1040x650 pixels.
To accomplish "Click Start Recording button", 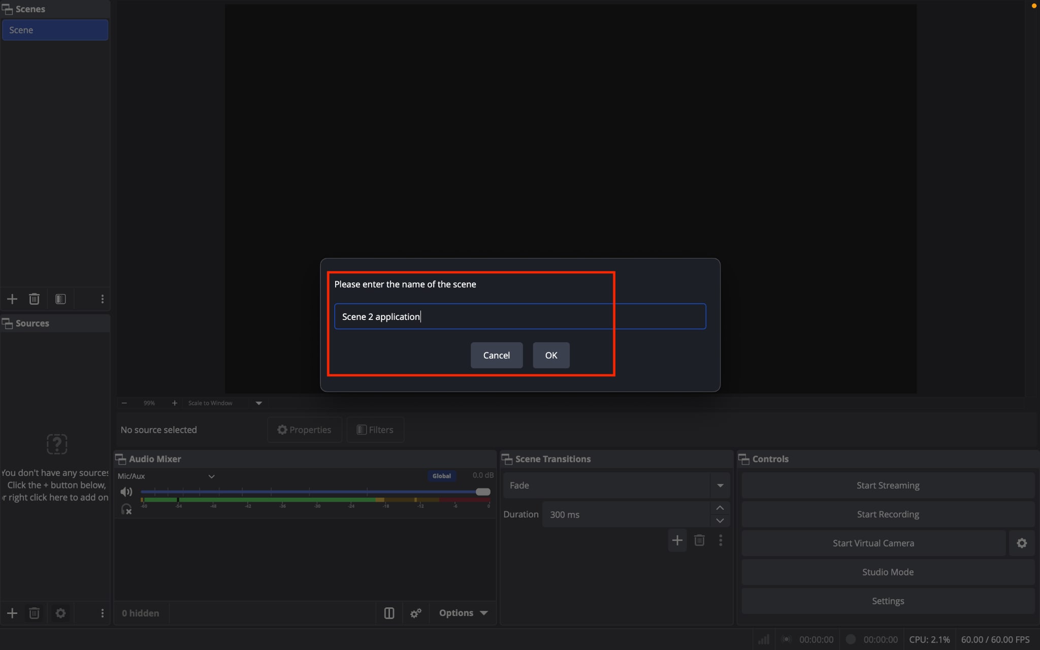I will (x=888, y=514).
